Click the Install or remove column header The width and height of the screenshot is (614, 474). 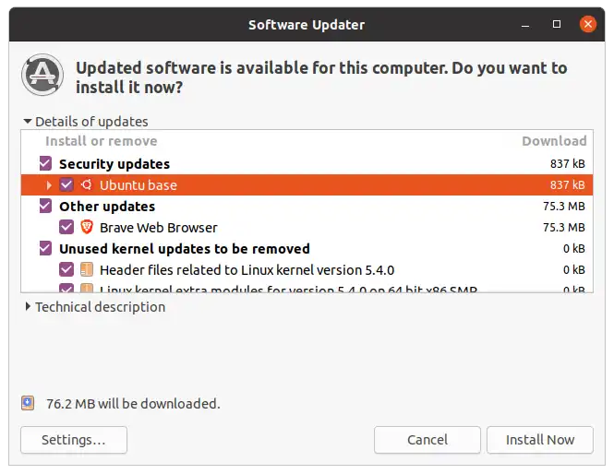(101, 141)
